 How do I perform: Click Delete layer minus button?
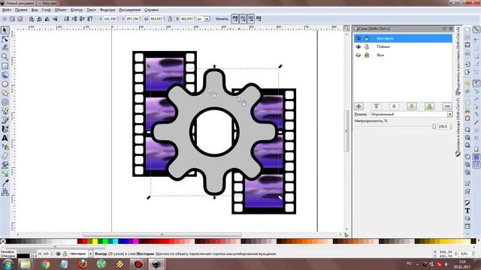[447, 106]
